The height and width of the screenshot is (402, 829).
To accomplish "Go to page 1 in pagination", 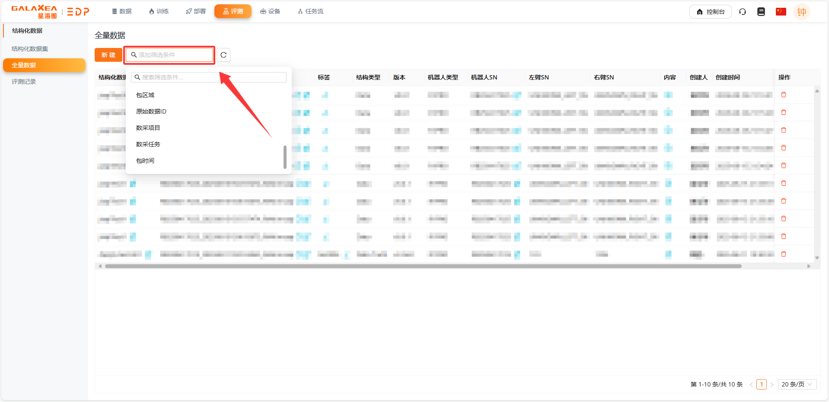I will 761,384.
